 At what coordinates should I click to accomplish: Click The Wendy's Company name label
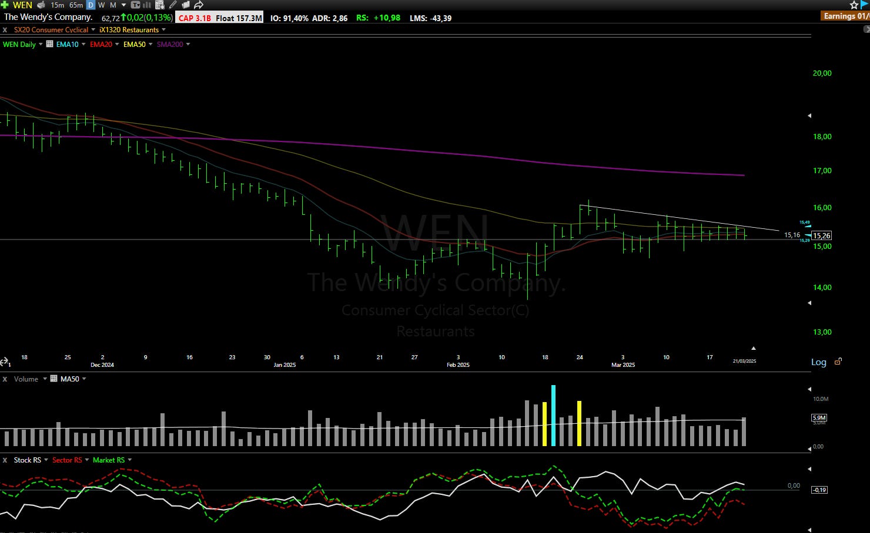point(48,17)
